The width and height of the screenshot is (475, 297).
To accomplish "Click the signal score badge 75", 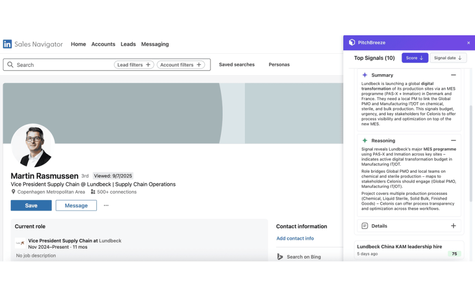I will pyautogui.click(x=454, y=254).
